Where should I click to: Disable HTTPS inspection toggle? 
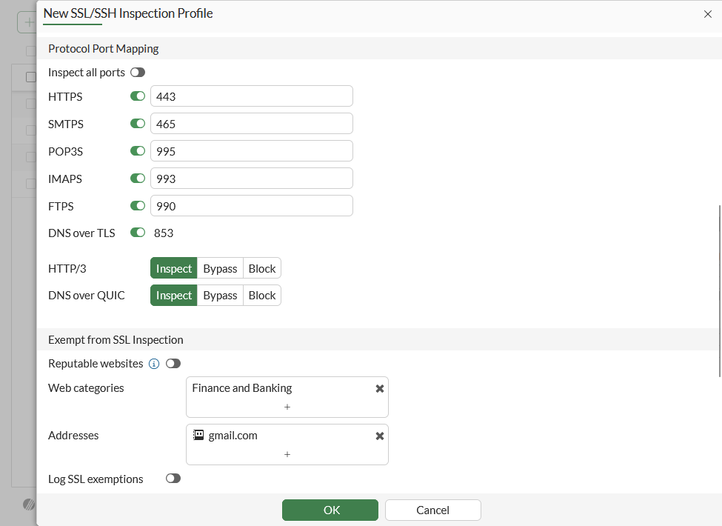pos(138,96)
